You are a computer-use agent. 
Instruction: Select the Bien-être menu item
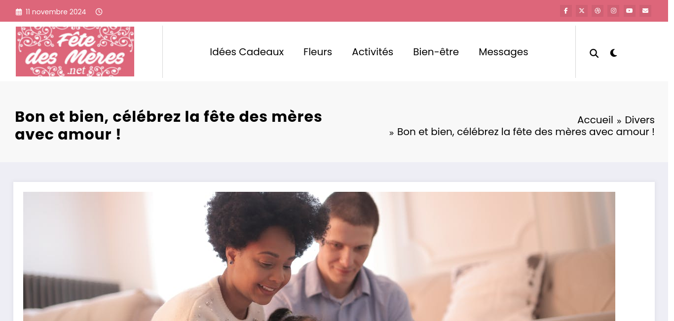[x=436, y=52]
